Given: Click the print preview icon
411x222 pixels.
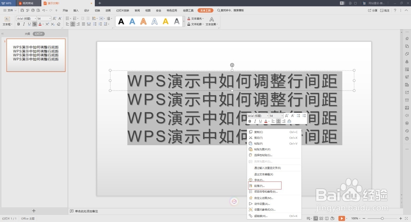Looking at the screenshot, I should coord(38,11).
